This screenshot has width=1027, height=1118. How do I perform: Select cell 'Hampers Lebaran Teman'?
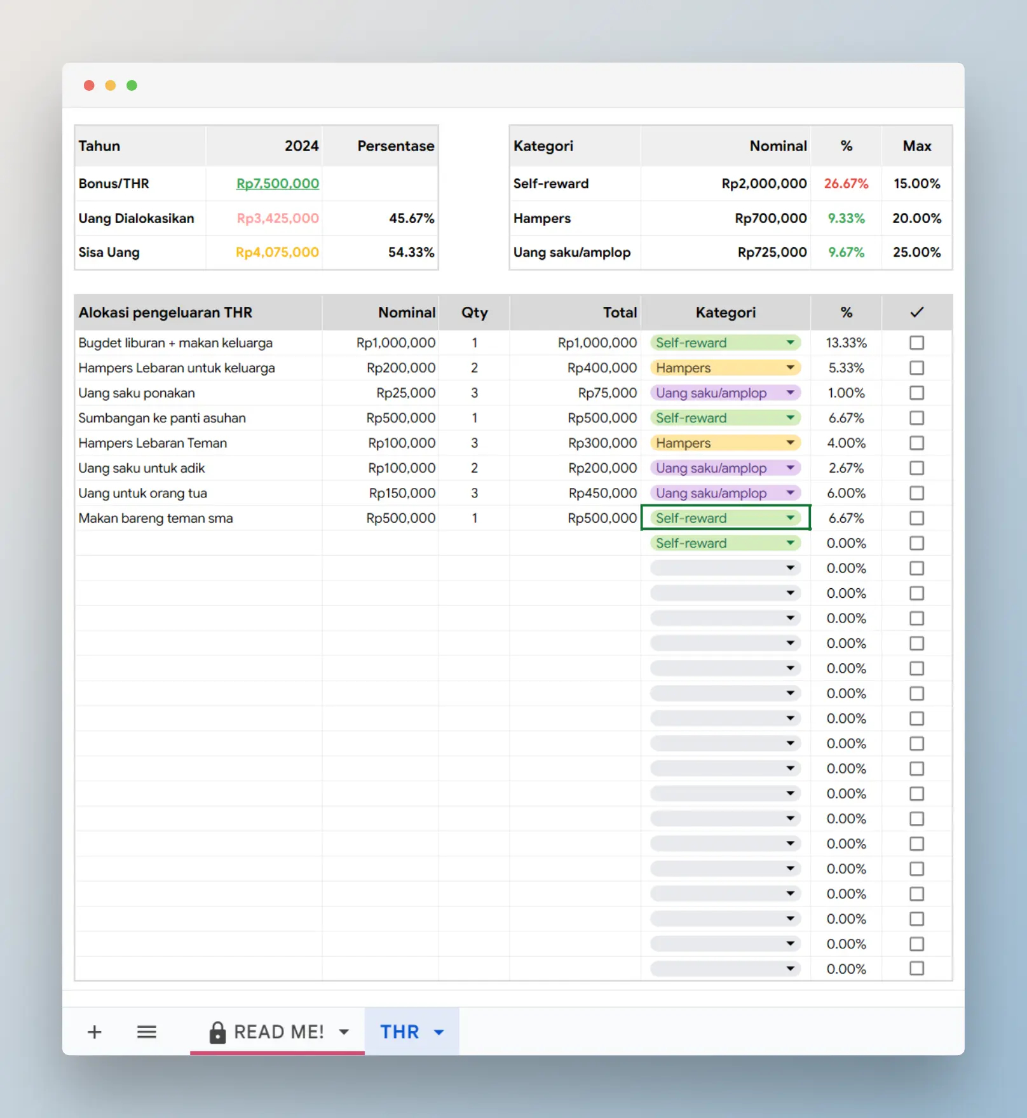198,443
